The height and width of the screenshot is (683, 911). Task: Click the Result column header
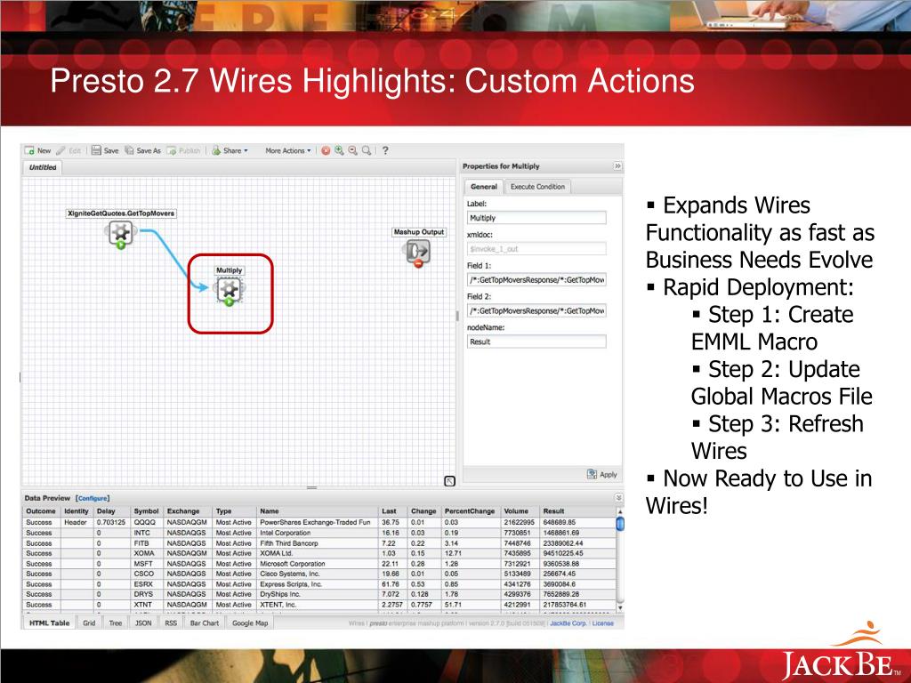click(x=577, y=511)
